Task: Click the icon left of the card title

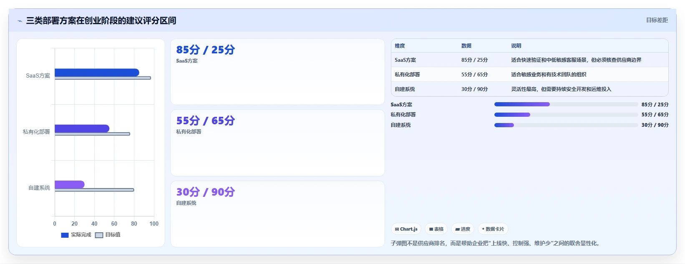Action: point(20,21)
